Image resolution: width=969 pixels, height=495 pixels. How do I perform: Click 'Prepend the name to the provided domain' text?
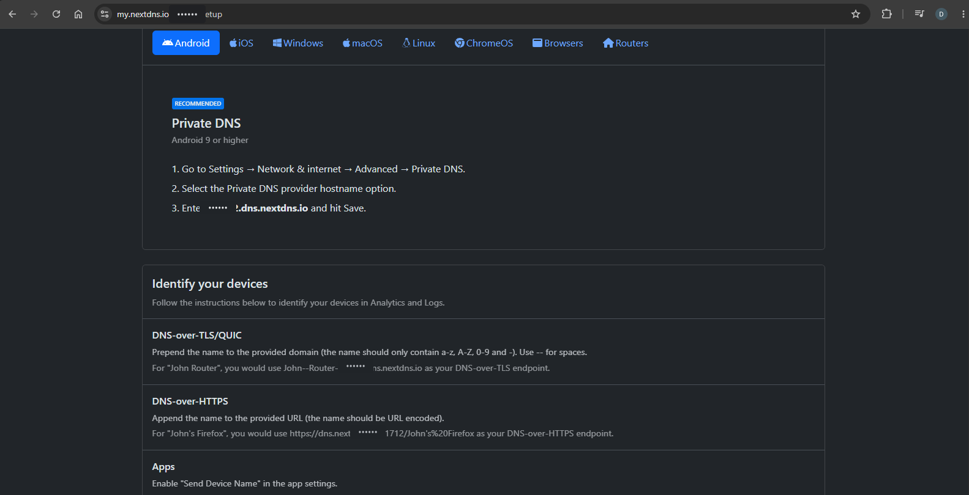pyautogui.click(x=370, y=352)
